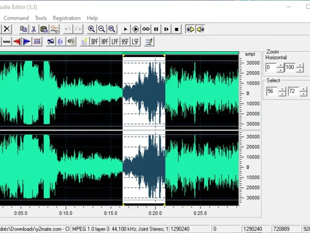Apply the BPF band-pass filter
This screenshot has height=233, width=310.
point(95,42)
